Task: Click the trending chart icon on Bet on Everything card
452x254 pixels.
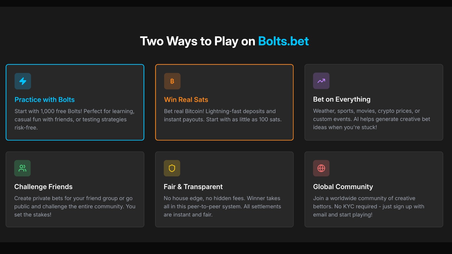Action: (x=321, y=81)
